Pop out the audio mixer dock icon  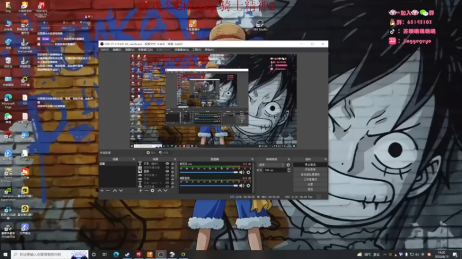252,159
